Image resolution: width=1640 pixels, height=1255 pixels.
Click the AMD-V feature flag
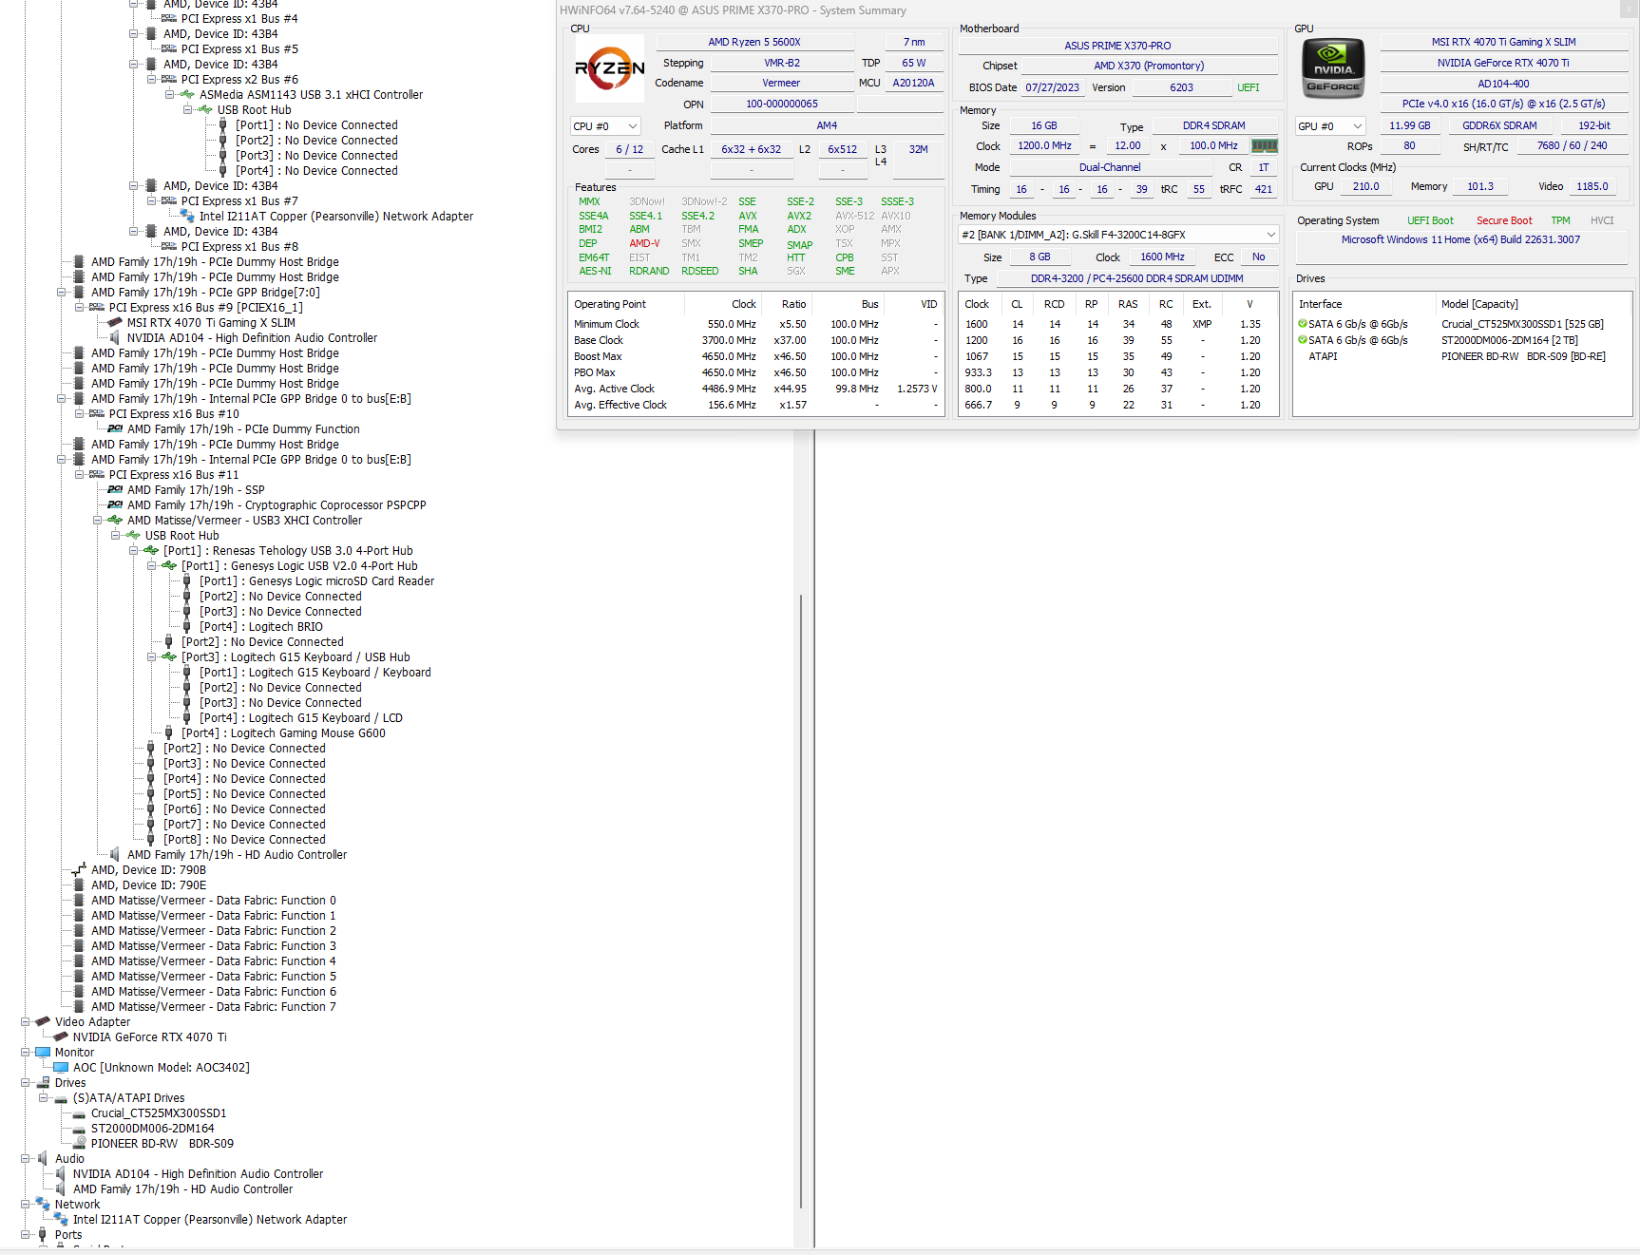coord(644,244)
